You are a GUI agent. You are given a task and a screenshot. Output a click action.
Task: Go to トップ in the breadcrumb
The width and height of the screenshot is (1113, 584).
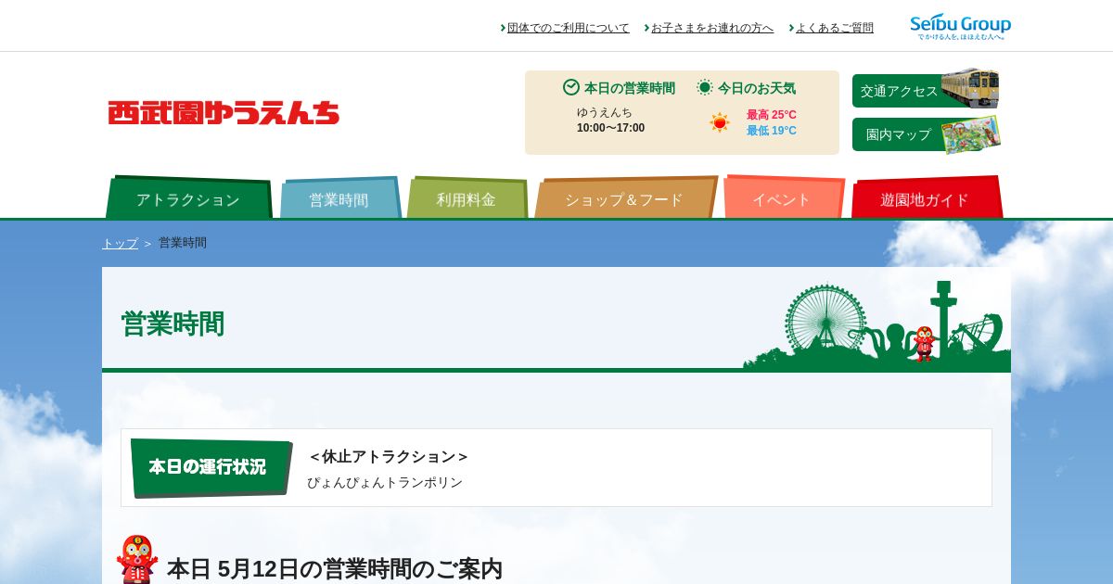point(120,243)
